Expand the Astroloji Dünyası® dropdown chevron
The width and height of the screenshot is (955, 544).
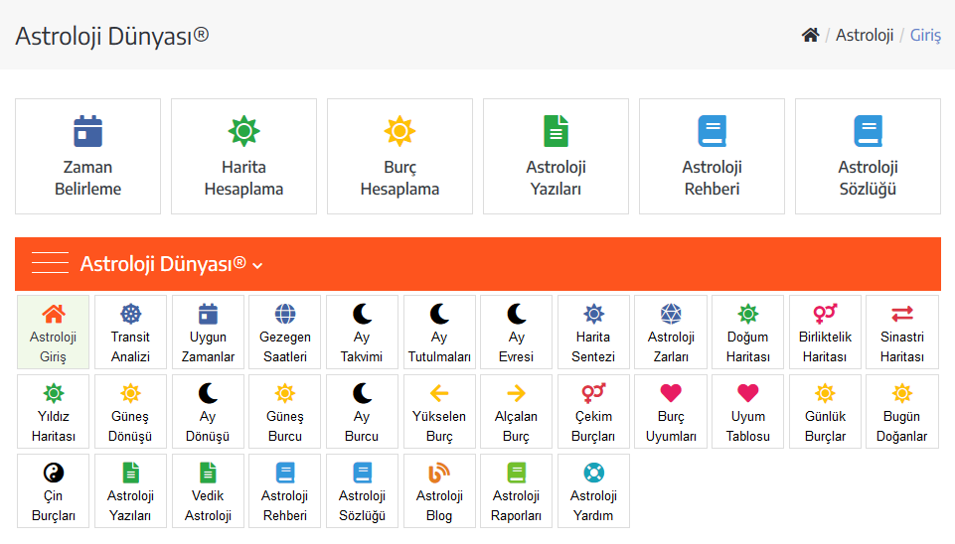tap(257, 266)
